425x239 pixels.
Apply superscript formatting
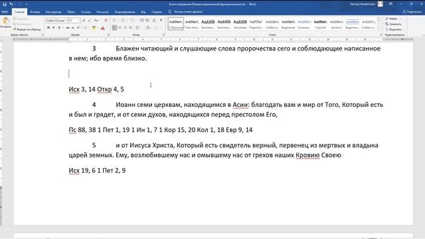tap(78, 28)
